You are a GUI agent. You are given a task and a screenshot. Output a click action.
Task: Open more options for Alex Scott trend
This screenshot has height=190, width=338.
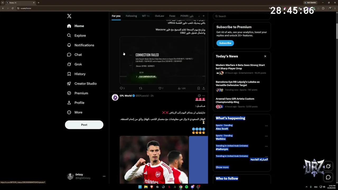(x=266, y=126)
